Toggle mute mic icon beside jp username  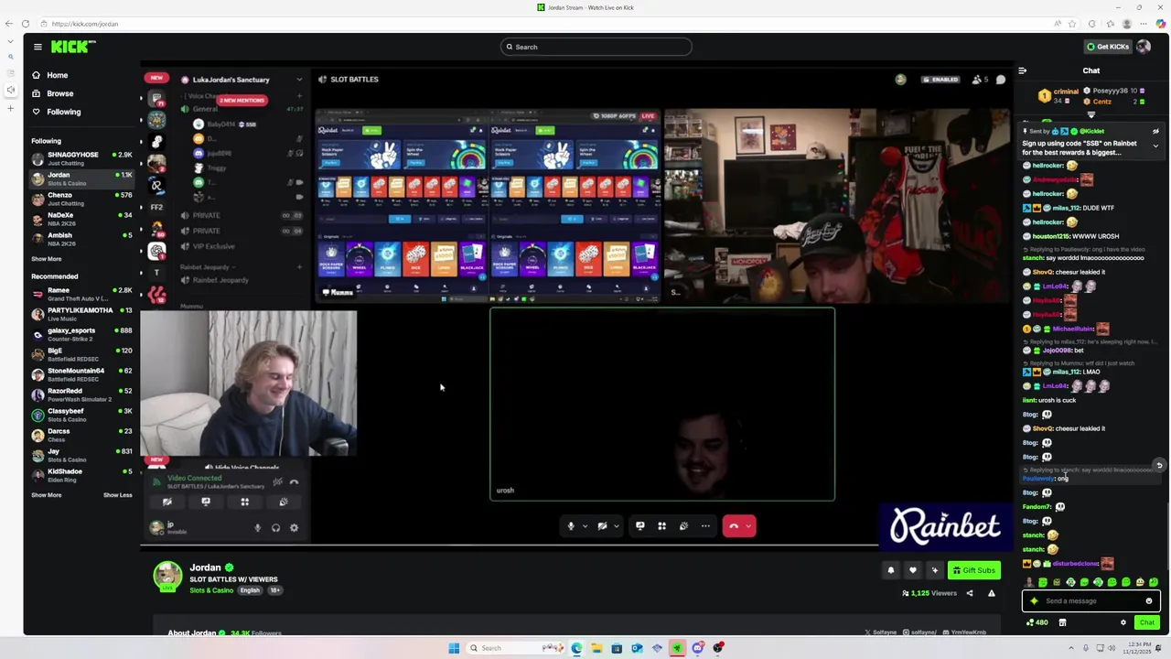pos(257,527)
